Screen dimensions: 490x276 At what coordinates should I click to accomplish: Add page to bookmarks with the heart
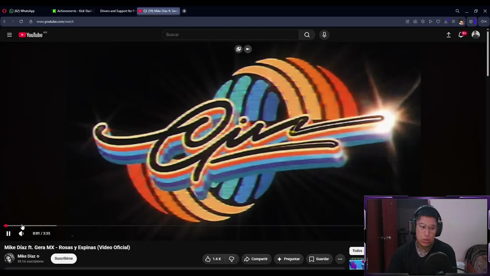click(x=438, y=21)
